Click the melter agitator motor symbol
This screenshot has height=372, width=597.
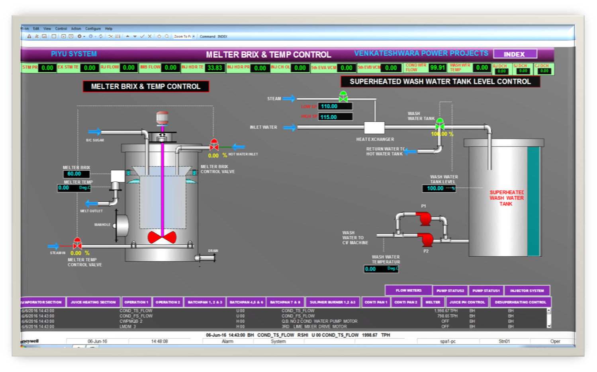(x=162, y=118)
